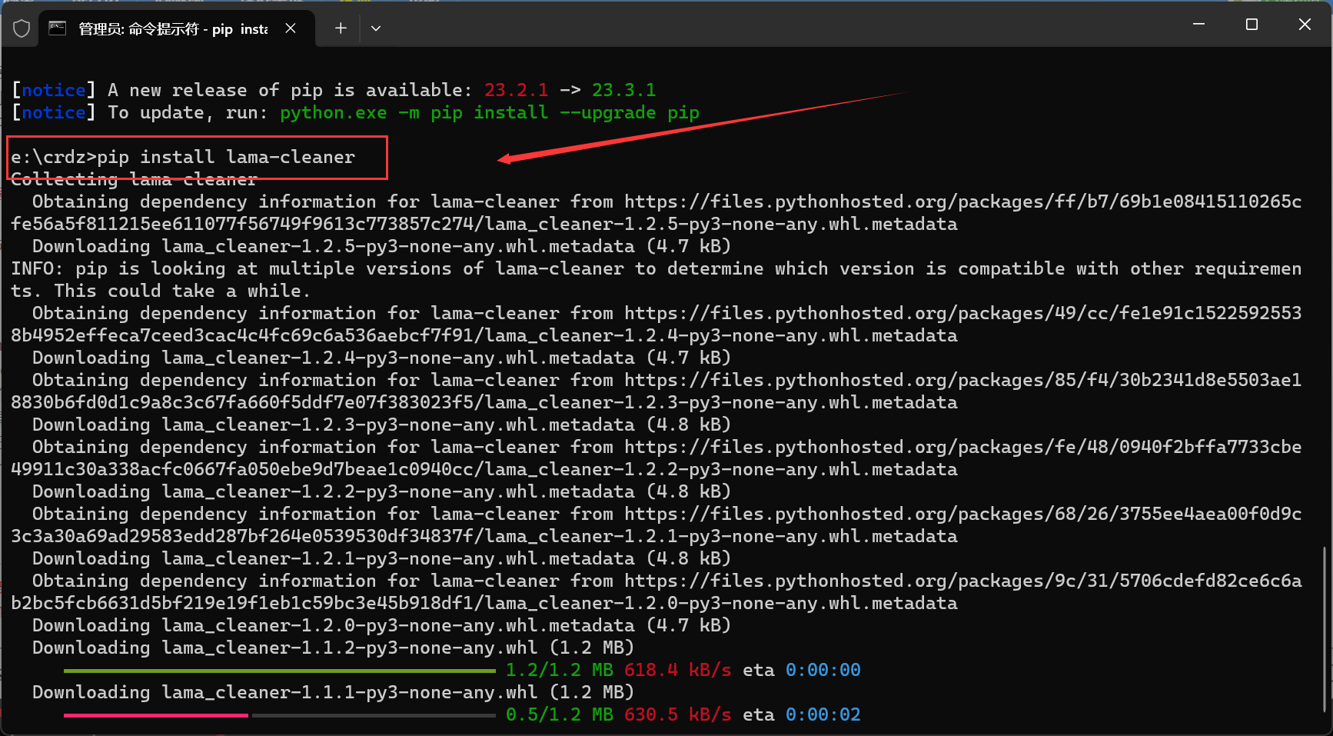Click the new pip version 23.3.1 text
Screen dimensions: 1333x736
coord(623,91)
